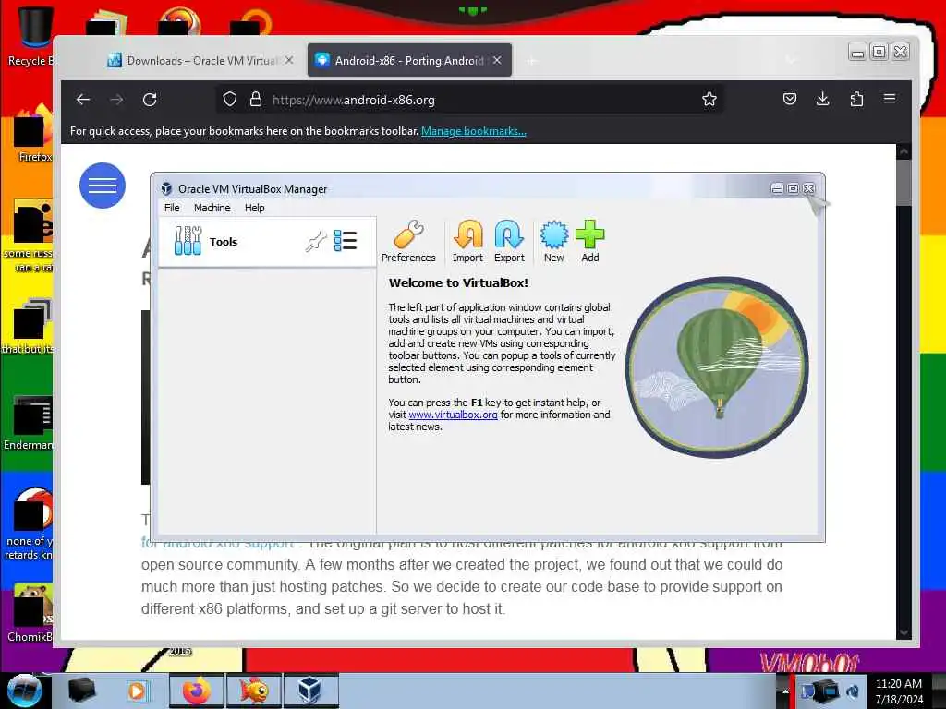Create a New virtual machine
946x709 pixels.
[554, 241]
